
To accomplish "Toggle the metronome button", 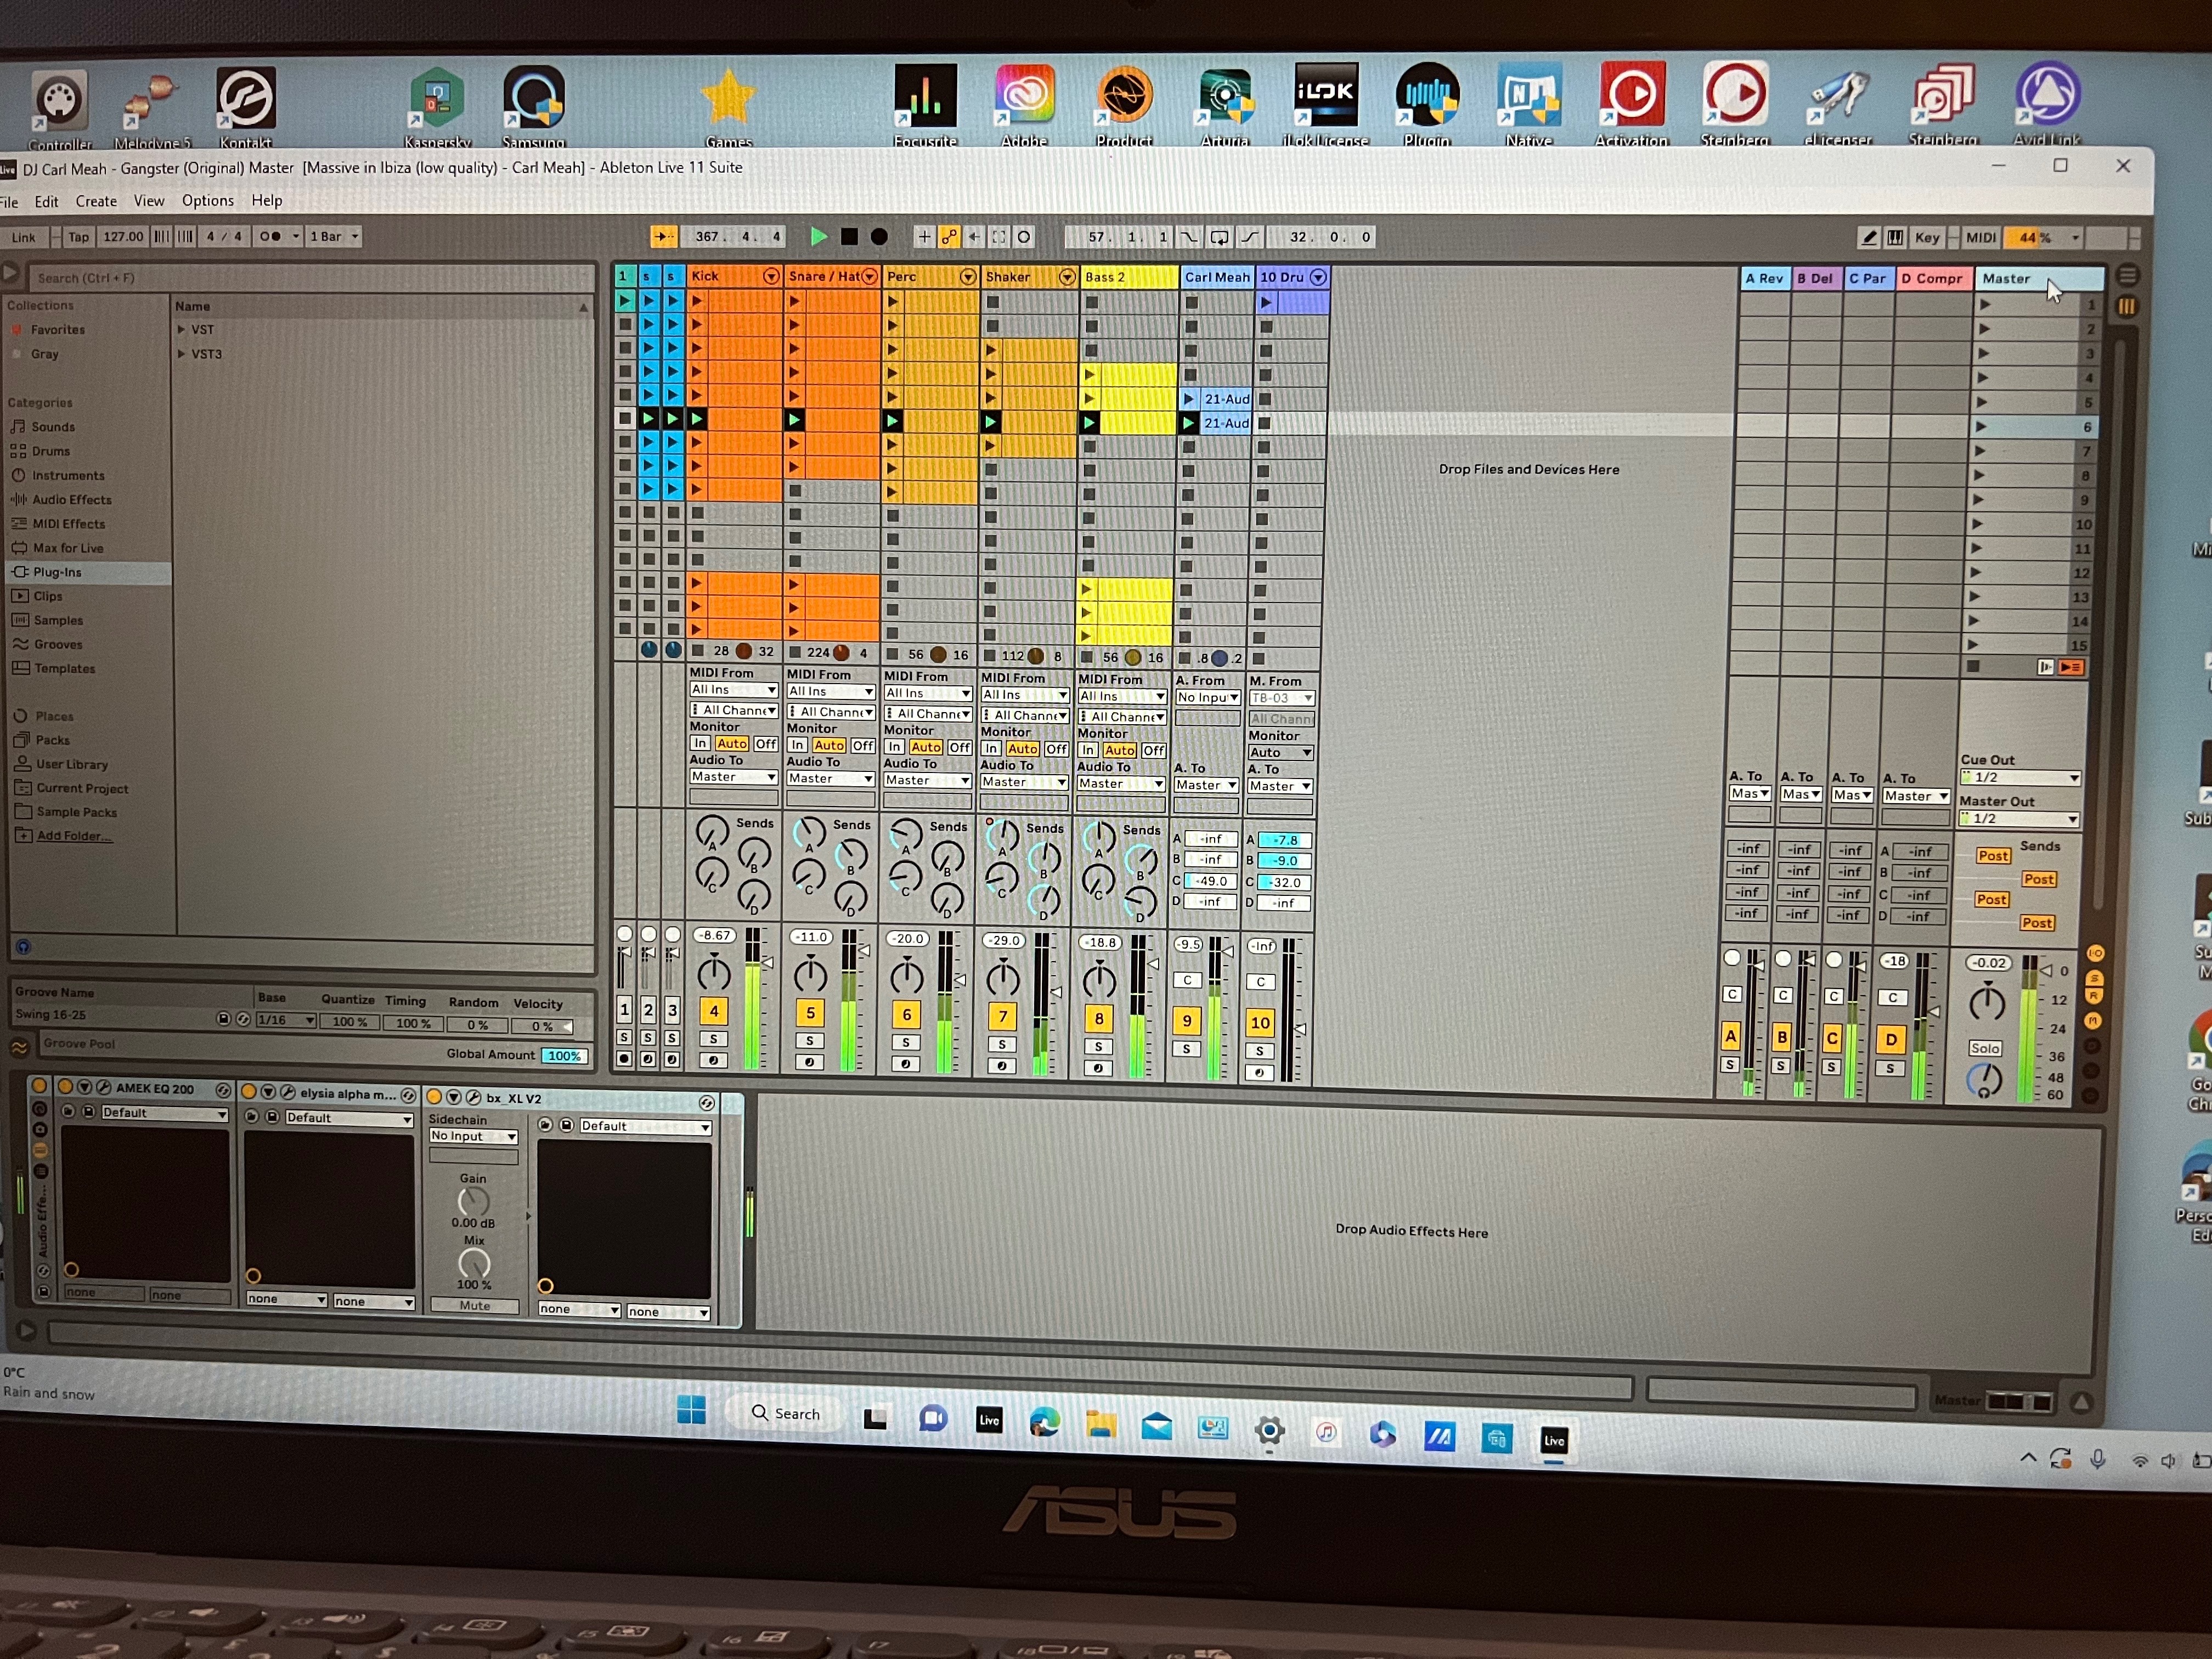I will [x=270, y=237].
